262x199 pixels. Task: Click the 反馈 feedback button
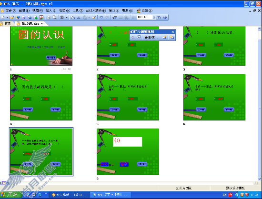pos(145,10)
